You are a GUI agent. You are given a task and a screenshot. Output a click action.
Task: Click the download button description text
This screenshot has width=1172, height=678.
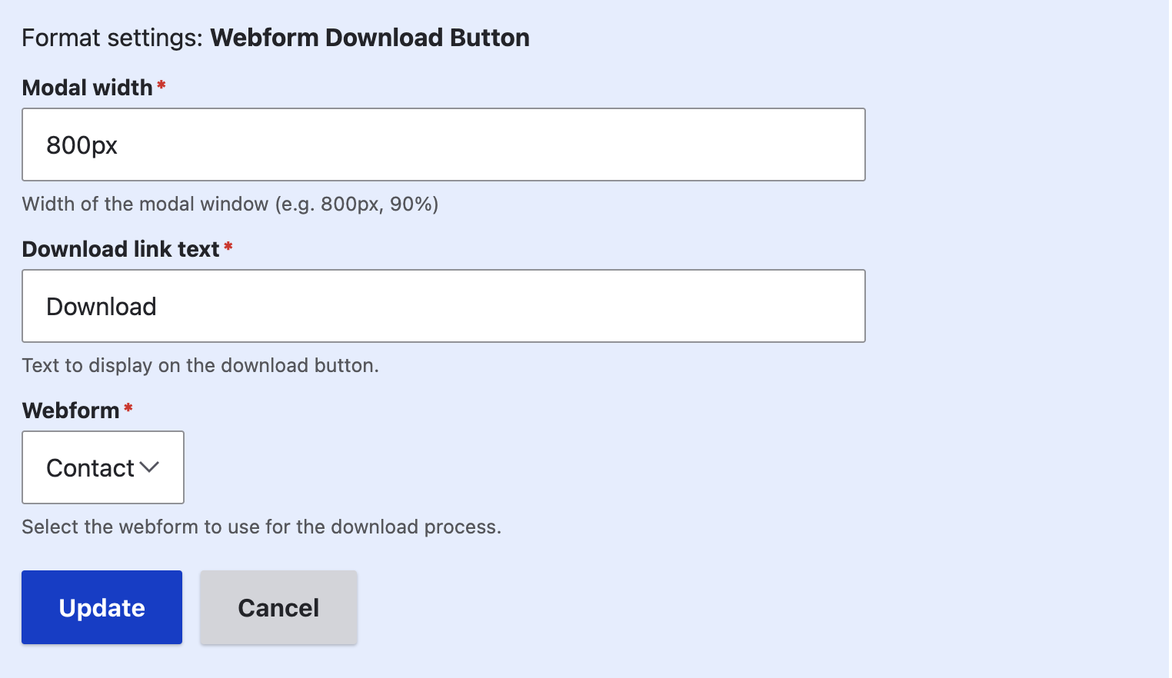pyautogui.click(x=200, y=365)
